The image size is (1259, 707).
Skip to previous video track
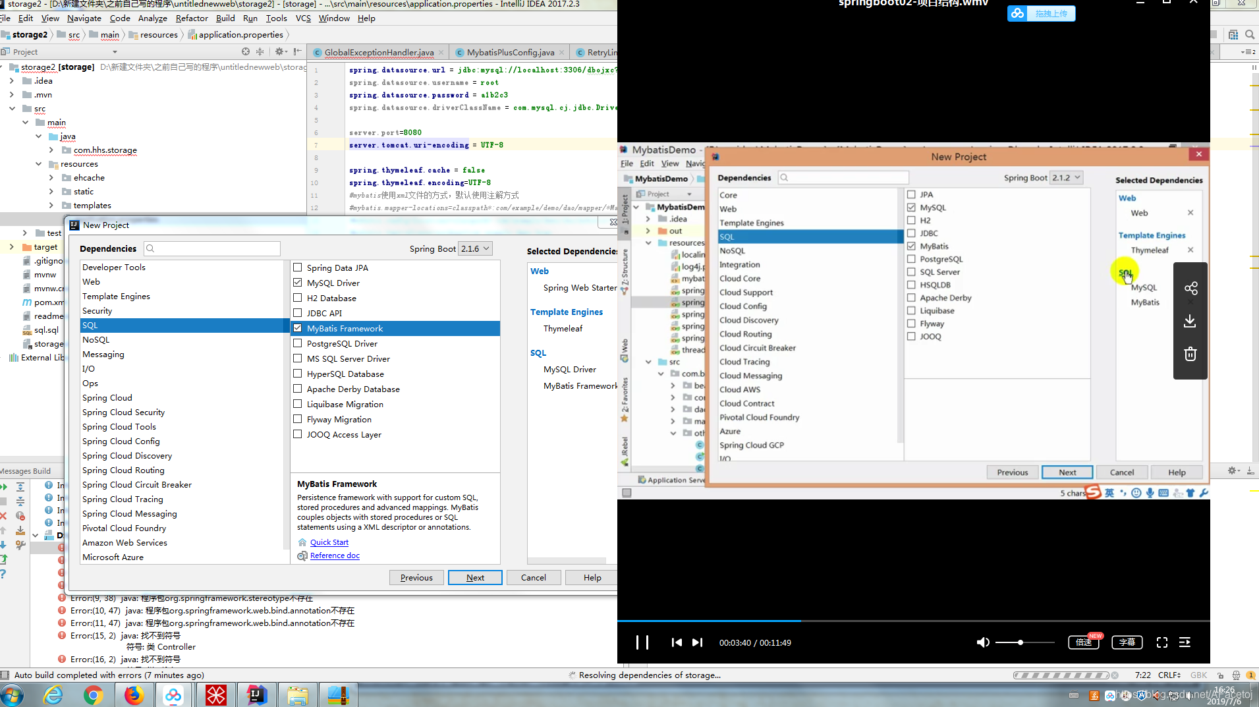[677, 642]
